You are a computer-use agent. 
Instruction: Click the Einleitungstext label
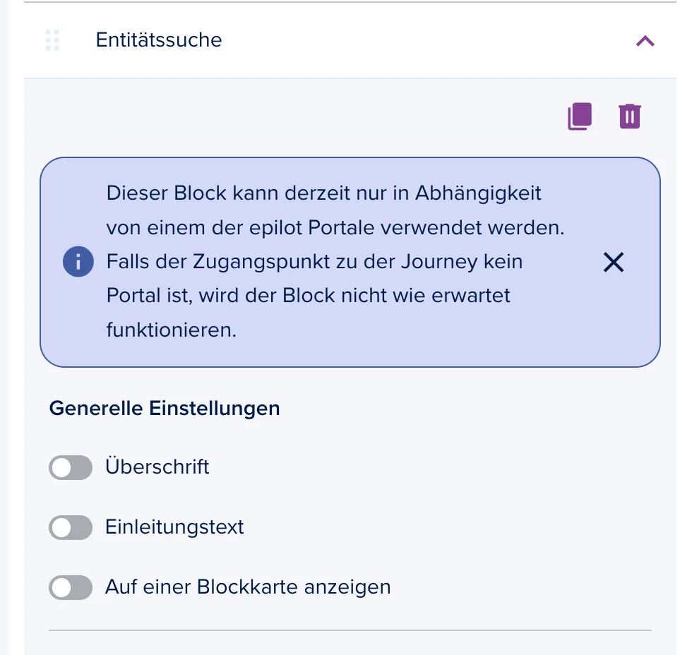coord(174,527)
